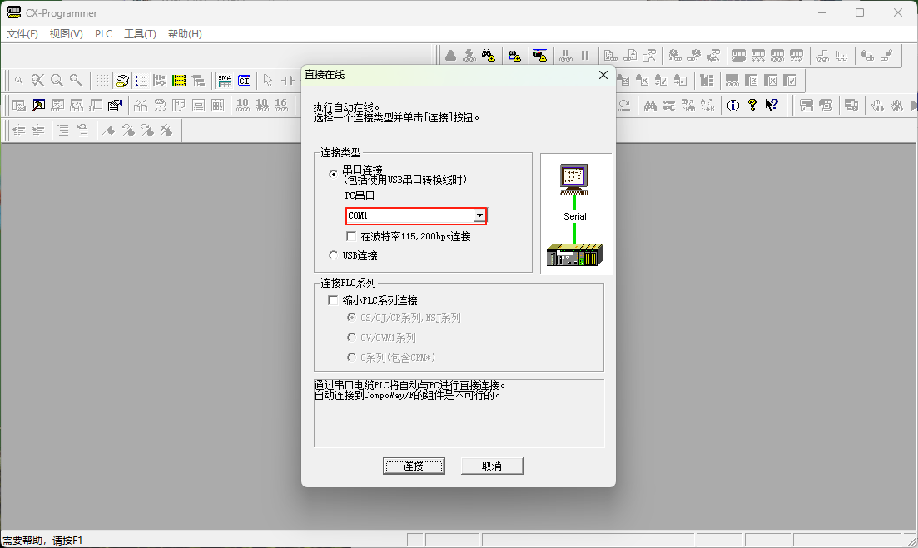Expand the COM1 PC串口 dropdown
918x548 pixels.
click(479, 216)
